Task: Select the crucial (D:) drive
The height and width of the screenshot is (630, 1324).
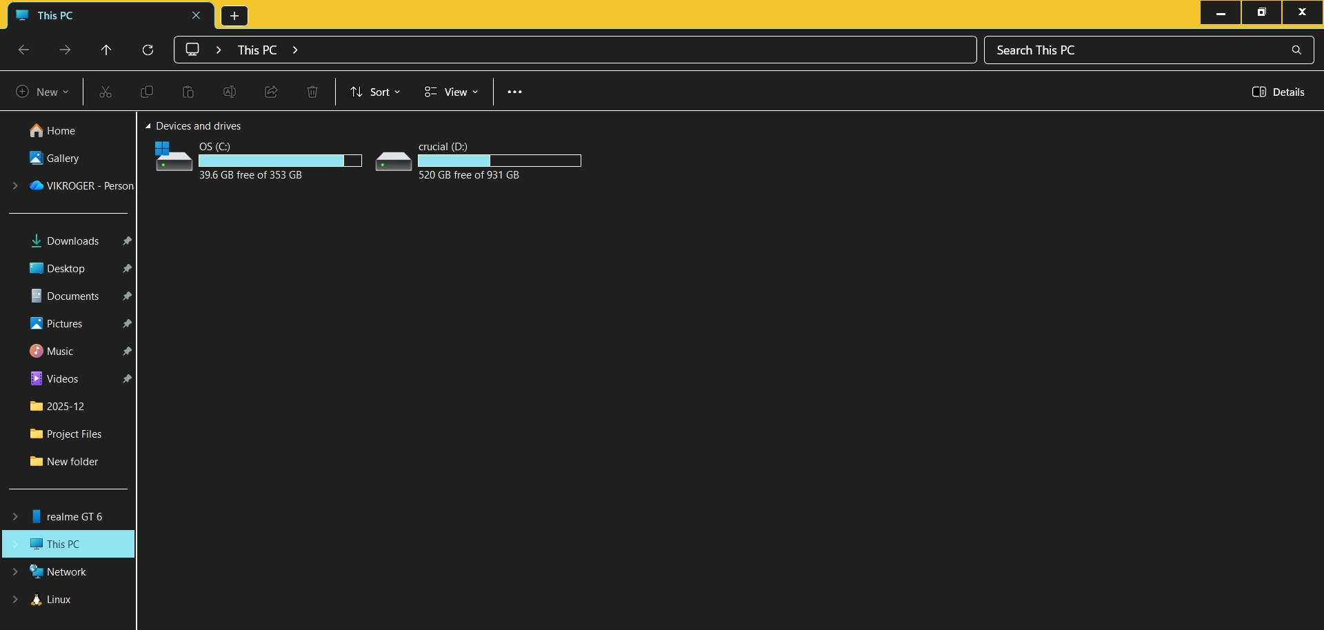Action: [477, 161]
